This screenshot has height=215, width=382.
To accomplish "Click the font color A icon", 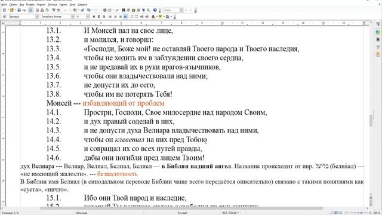I will pos(153,17).
